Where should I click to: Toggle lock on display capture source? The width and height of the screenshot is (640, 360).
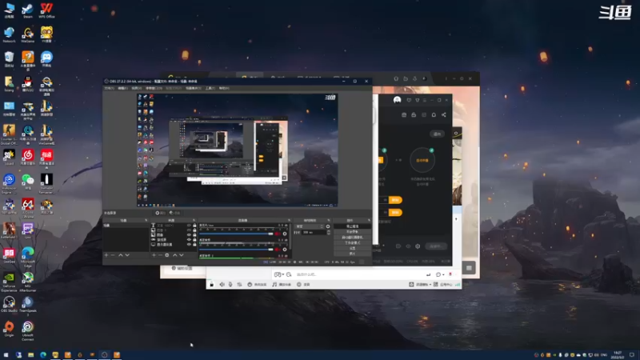pyautogui.click(x=194, y=245)
